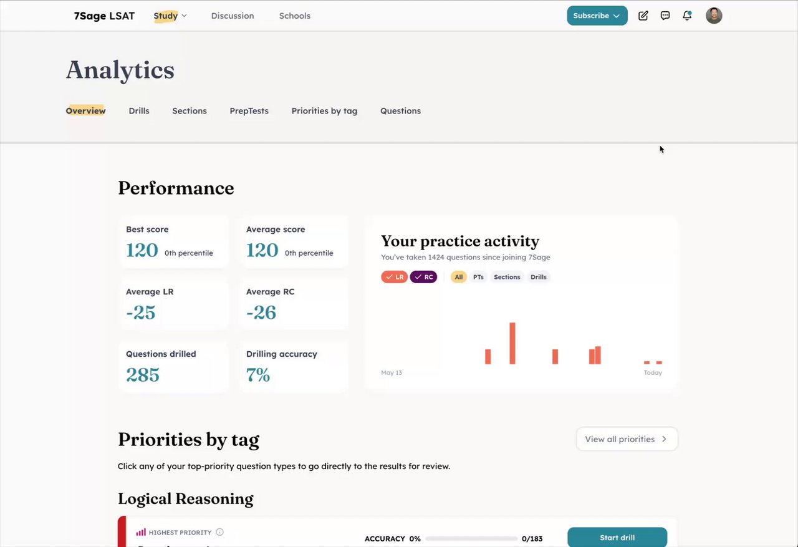Image resolution: width=798 pixels, height=547 pixels.
Task: Select the All activity filter
Action: (x=459, y=277)
